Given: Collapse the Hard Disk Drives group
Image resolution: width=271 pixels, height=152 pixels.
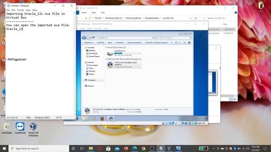Looking at the screenshot, I should pos(106,47).
